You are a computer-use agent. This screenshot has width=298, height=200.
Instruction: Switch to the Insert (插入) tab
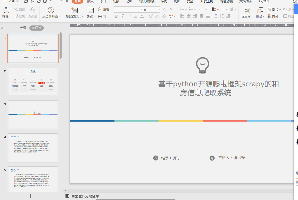(x=90, y=1)
